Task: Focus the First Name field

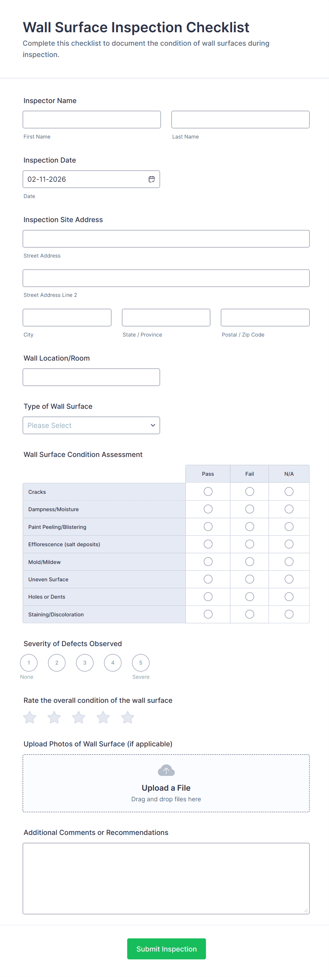Action: (x=92, y=119)
